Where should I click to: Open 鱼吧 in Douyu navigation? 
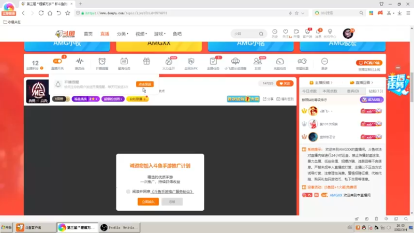177,34
